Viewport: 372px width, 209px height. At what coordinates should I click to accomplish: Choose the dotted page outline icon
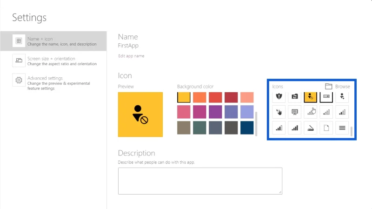[x=326, y=128]
